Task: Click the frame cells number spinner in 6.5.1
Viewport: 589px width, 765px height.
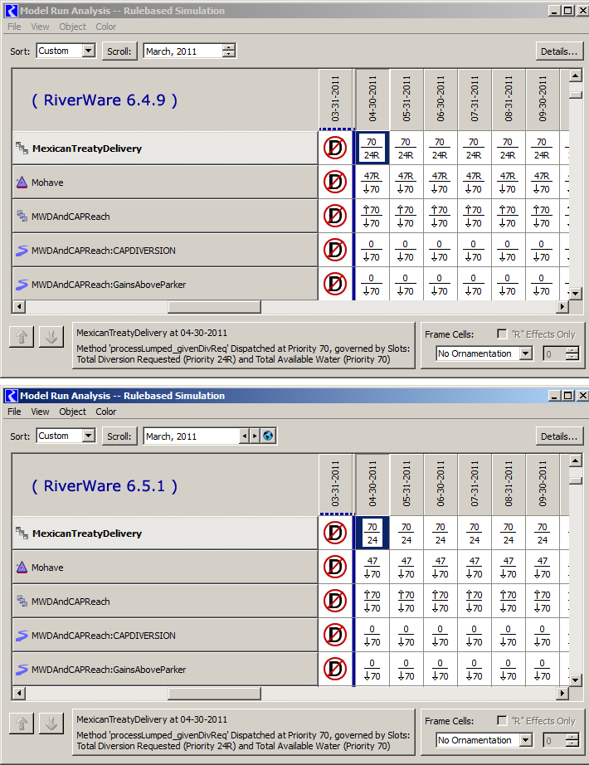Action: click(x=572, y=740)
